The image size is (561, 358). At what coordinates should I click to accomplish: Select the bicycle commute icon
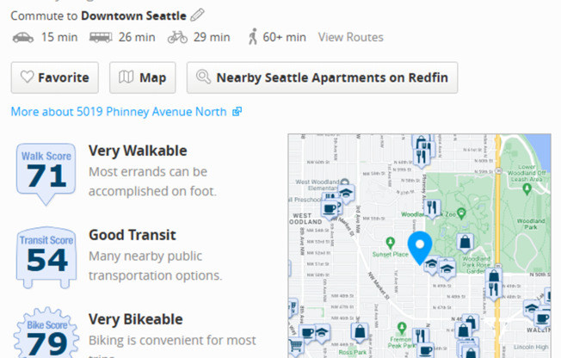[177, 37]
